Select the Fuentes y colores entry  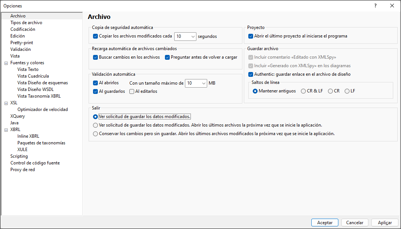(x=27, y=62)
